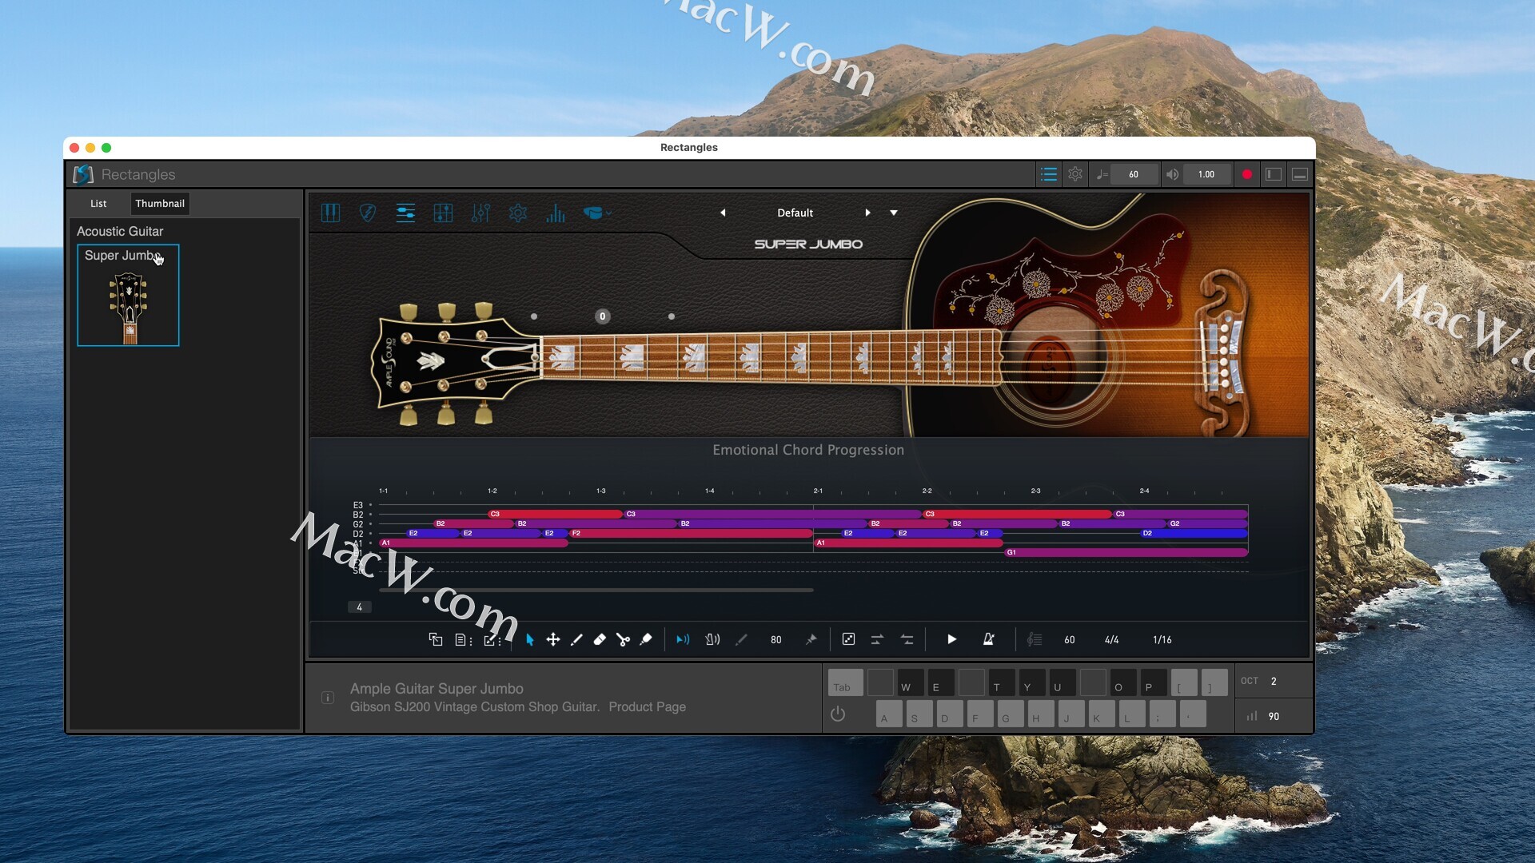The image size is (1535, 863).
Task: Click the red record button
Action: pos(1246,174)
